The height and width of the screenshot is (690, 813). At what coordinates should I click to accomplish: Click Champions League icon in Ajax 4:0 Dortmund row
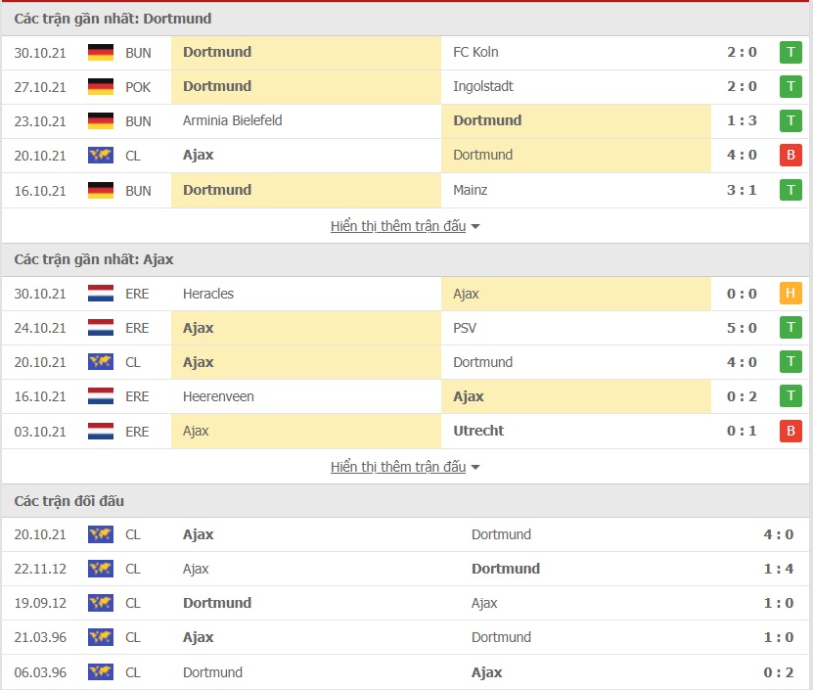tap(100, 156)
